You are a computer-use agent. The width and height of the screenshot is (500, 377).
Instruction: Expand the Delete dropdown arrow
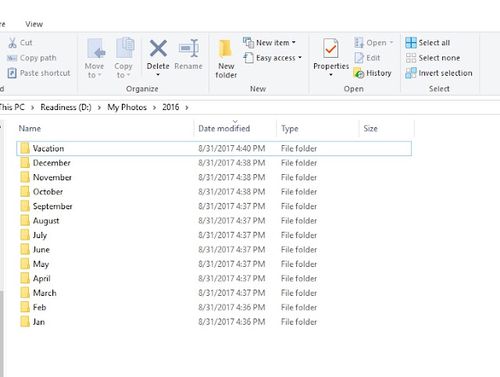click(158, 75)
